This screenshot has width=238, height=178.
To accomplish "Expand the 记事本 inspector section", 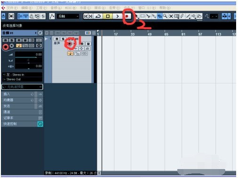I will 22,118.
